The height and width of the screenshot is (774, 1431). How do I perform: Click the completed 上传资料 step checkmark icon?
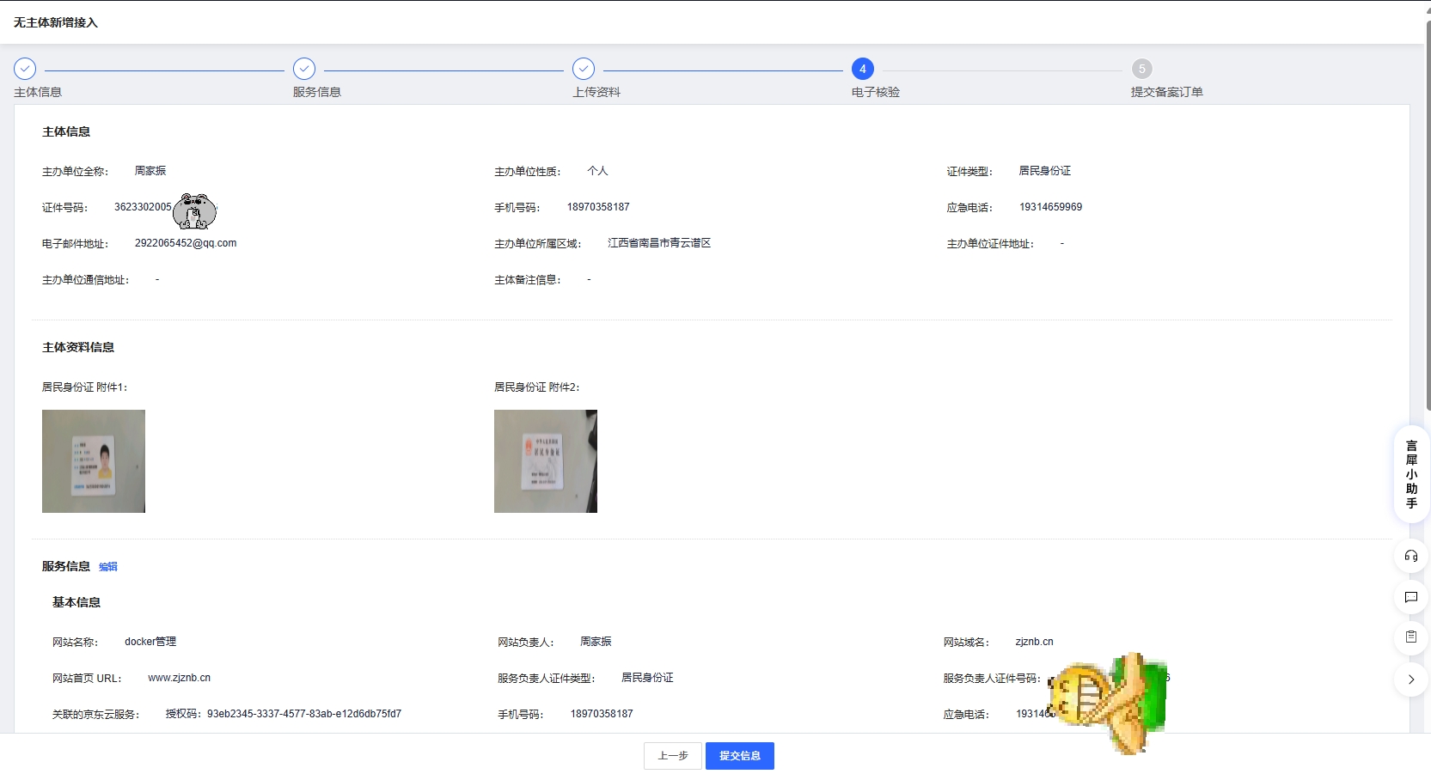584,69
